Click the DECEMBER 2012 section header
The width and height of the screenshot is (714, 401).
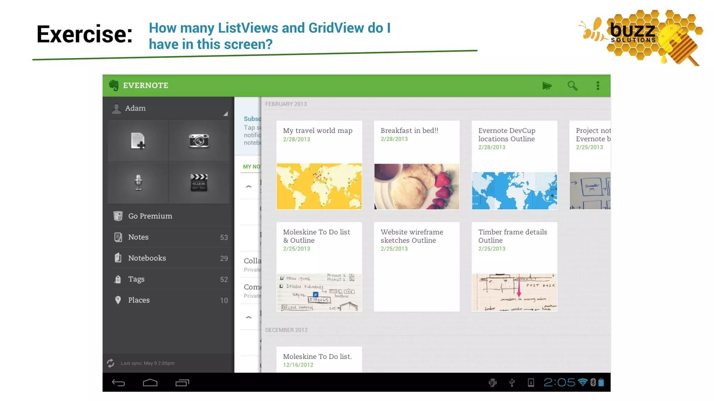tap(286, 330)
